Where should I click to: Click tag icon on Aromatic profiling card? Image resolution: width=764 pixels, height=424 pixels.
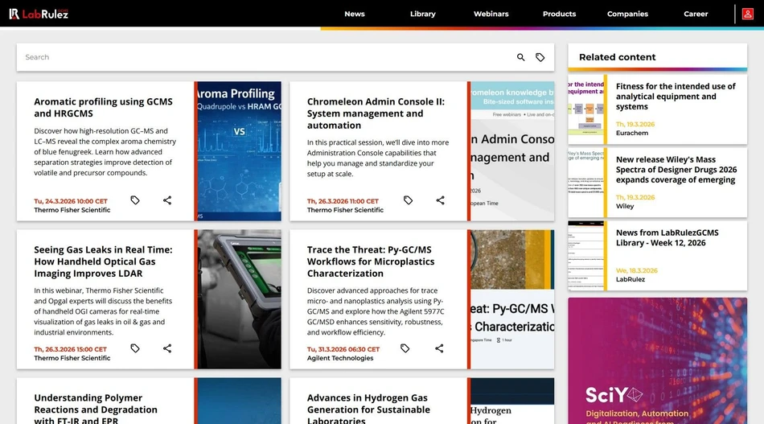click(135, 200)
